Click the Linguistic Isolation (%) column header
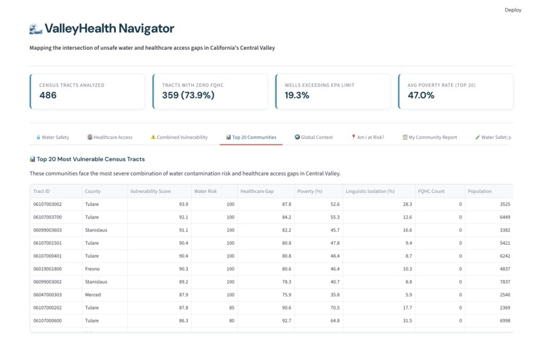The image size is (543, 340). tap(379, 191)
